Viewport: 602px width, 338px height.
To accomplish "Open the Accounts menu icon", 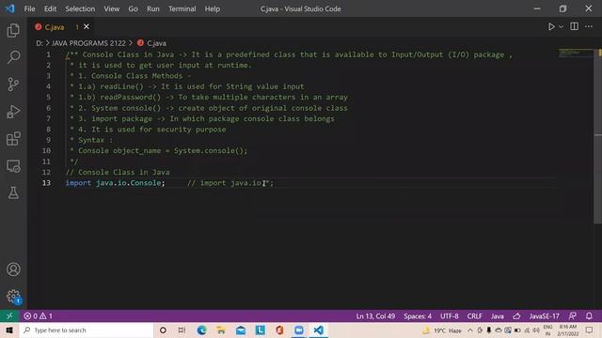I will 13,269.
